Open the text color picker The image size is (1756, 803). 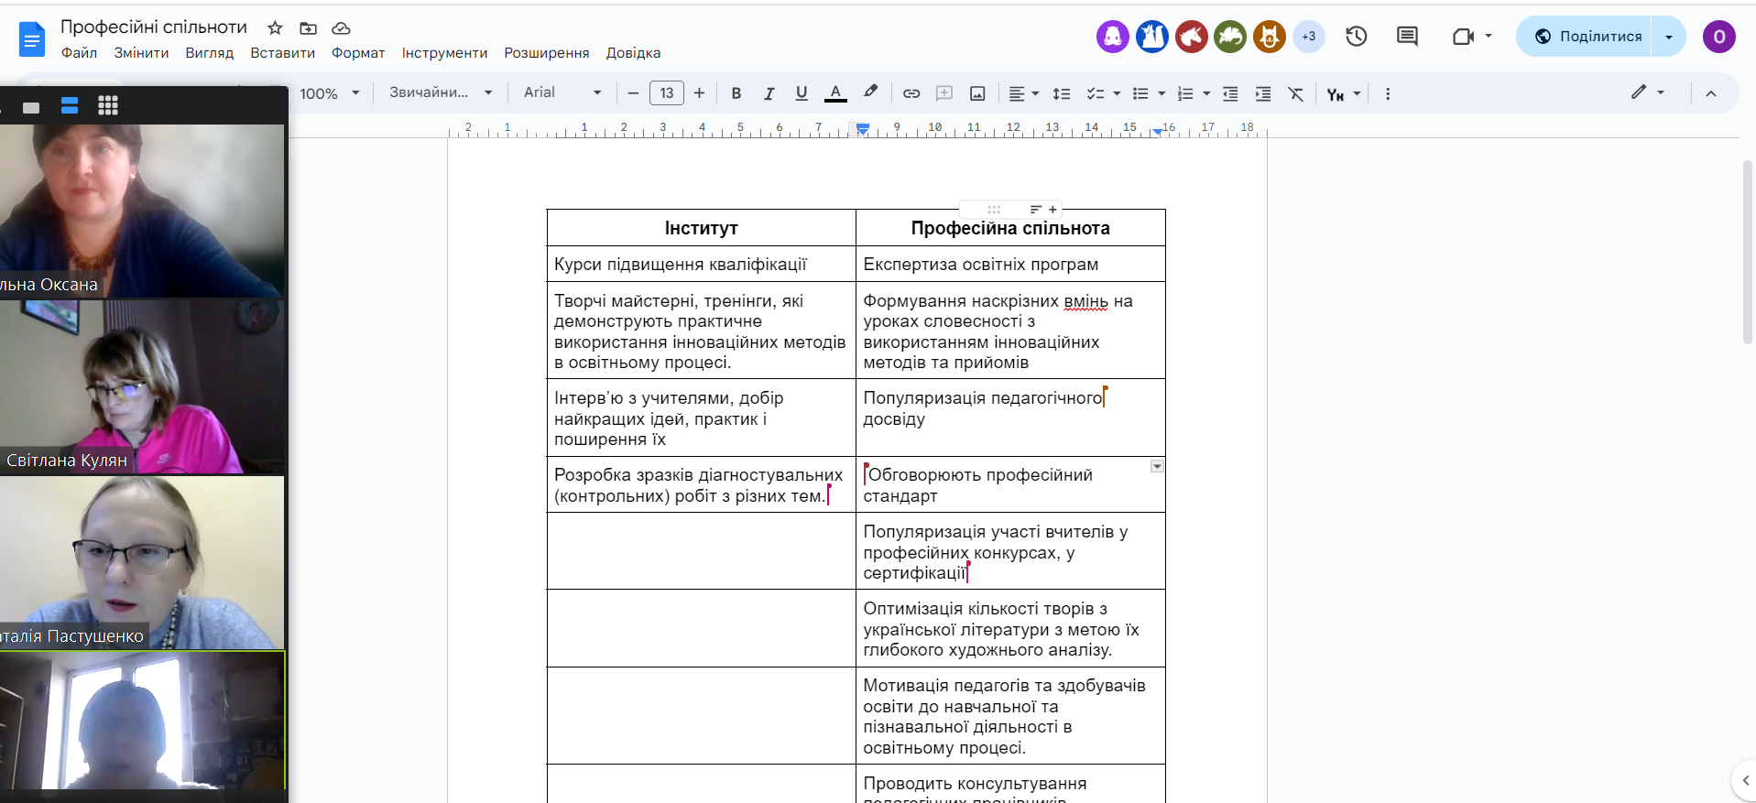834,93
